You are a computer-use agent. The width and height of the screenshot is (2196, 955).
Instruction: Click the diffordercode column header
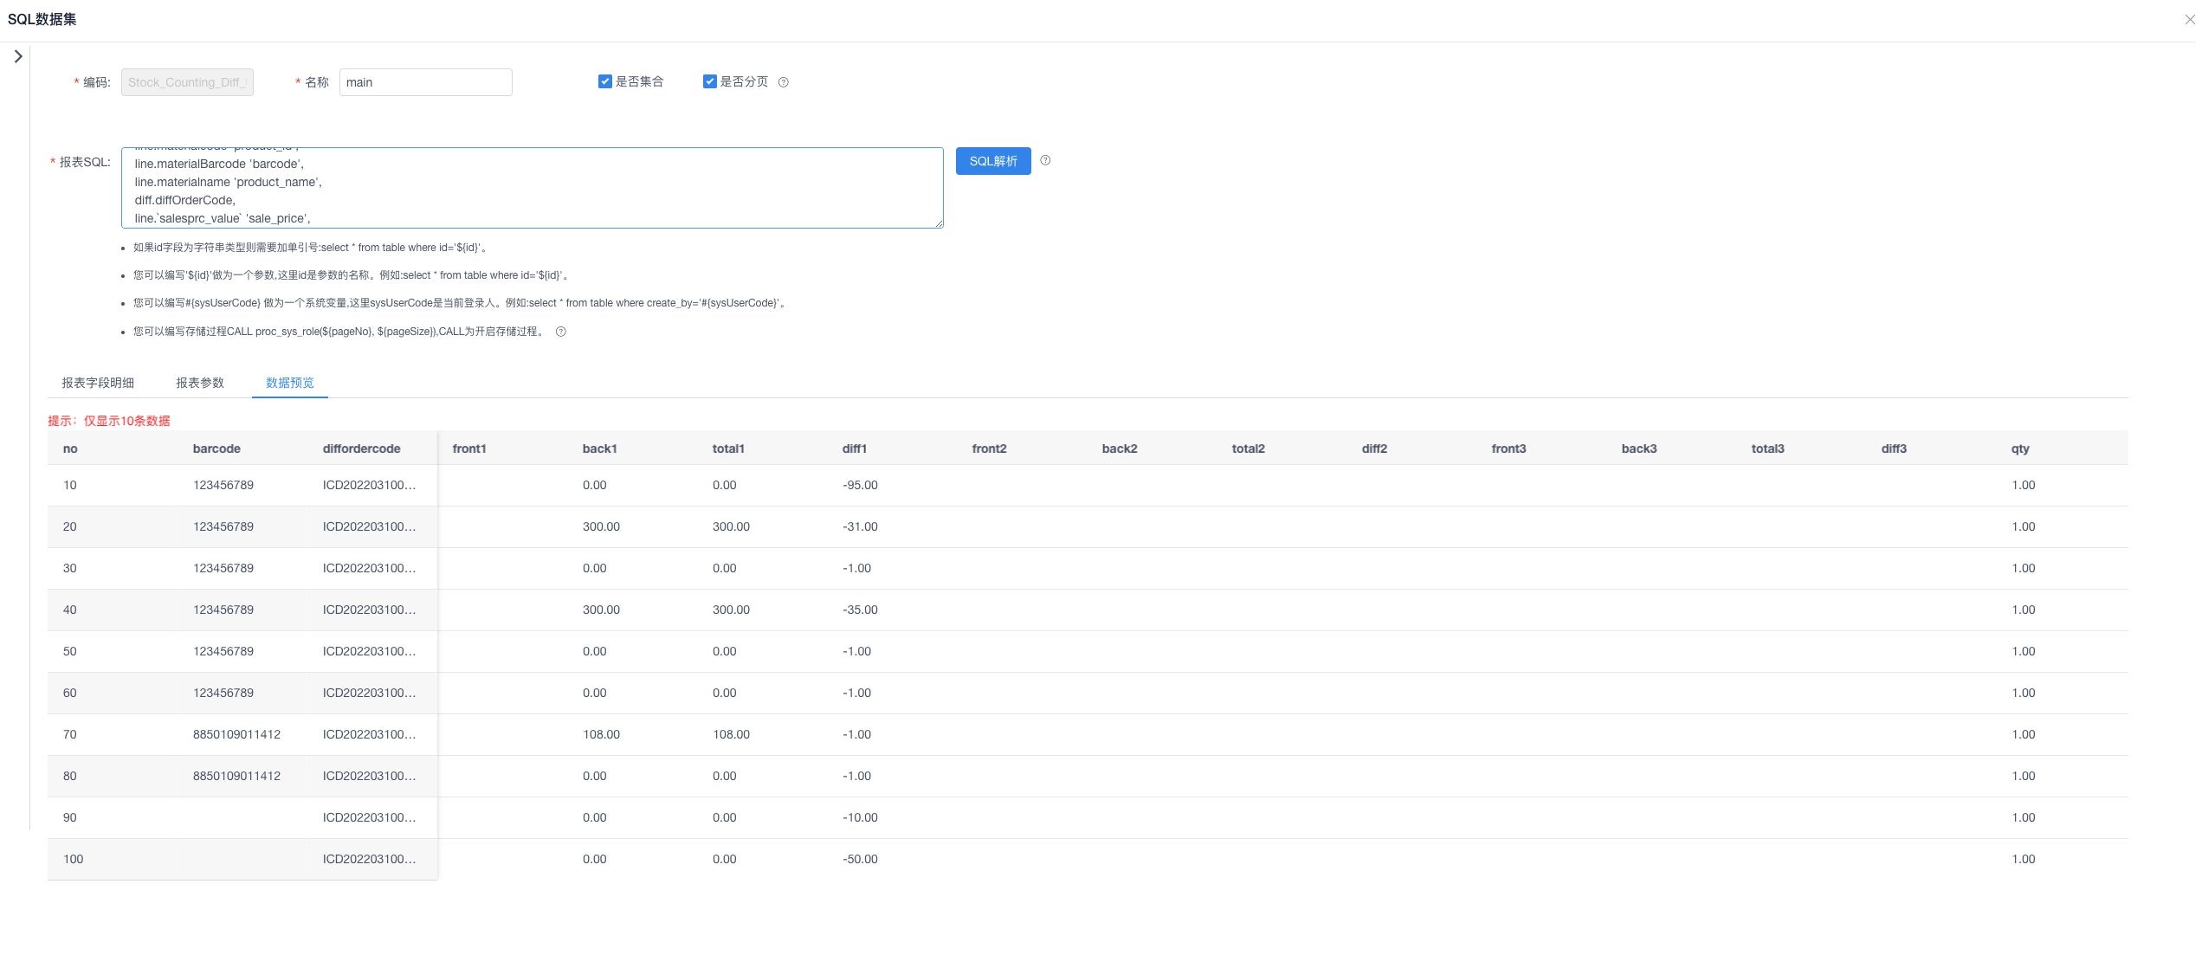click(361, 448)
